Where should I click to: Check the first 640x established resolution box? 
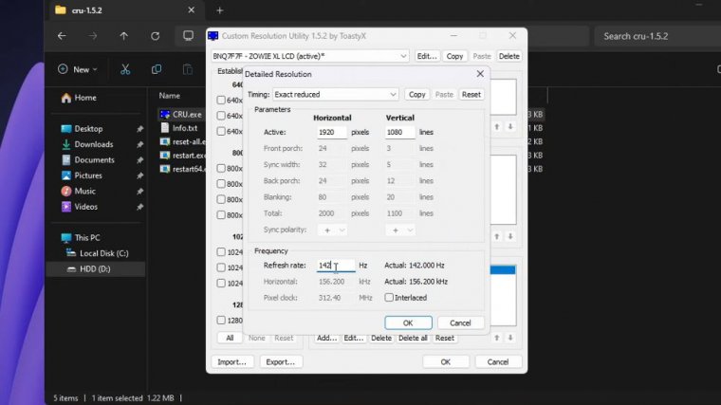point(221,100)
